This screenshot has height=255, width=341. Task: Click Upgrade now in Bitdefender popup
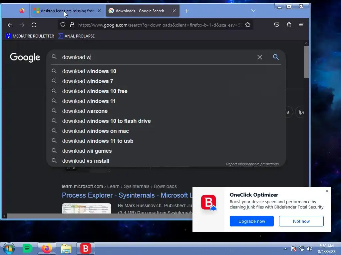(x=252, y=221)
